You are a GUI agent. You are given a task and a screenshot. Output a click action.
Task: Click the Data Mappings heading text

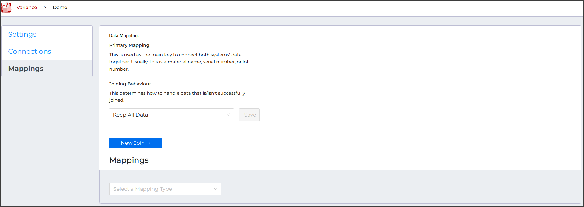coord(124,36)
